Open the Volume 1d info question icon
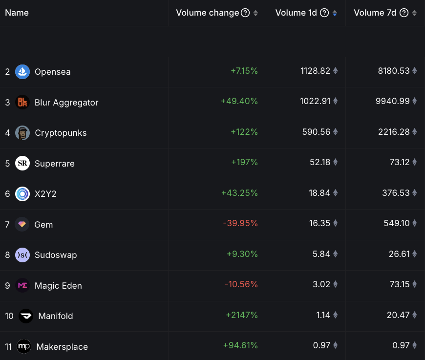 (x=324, y=13)
